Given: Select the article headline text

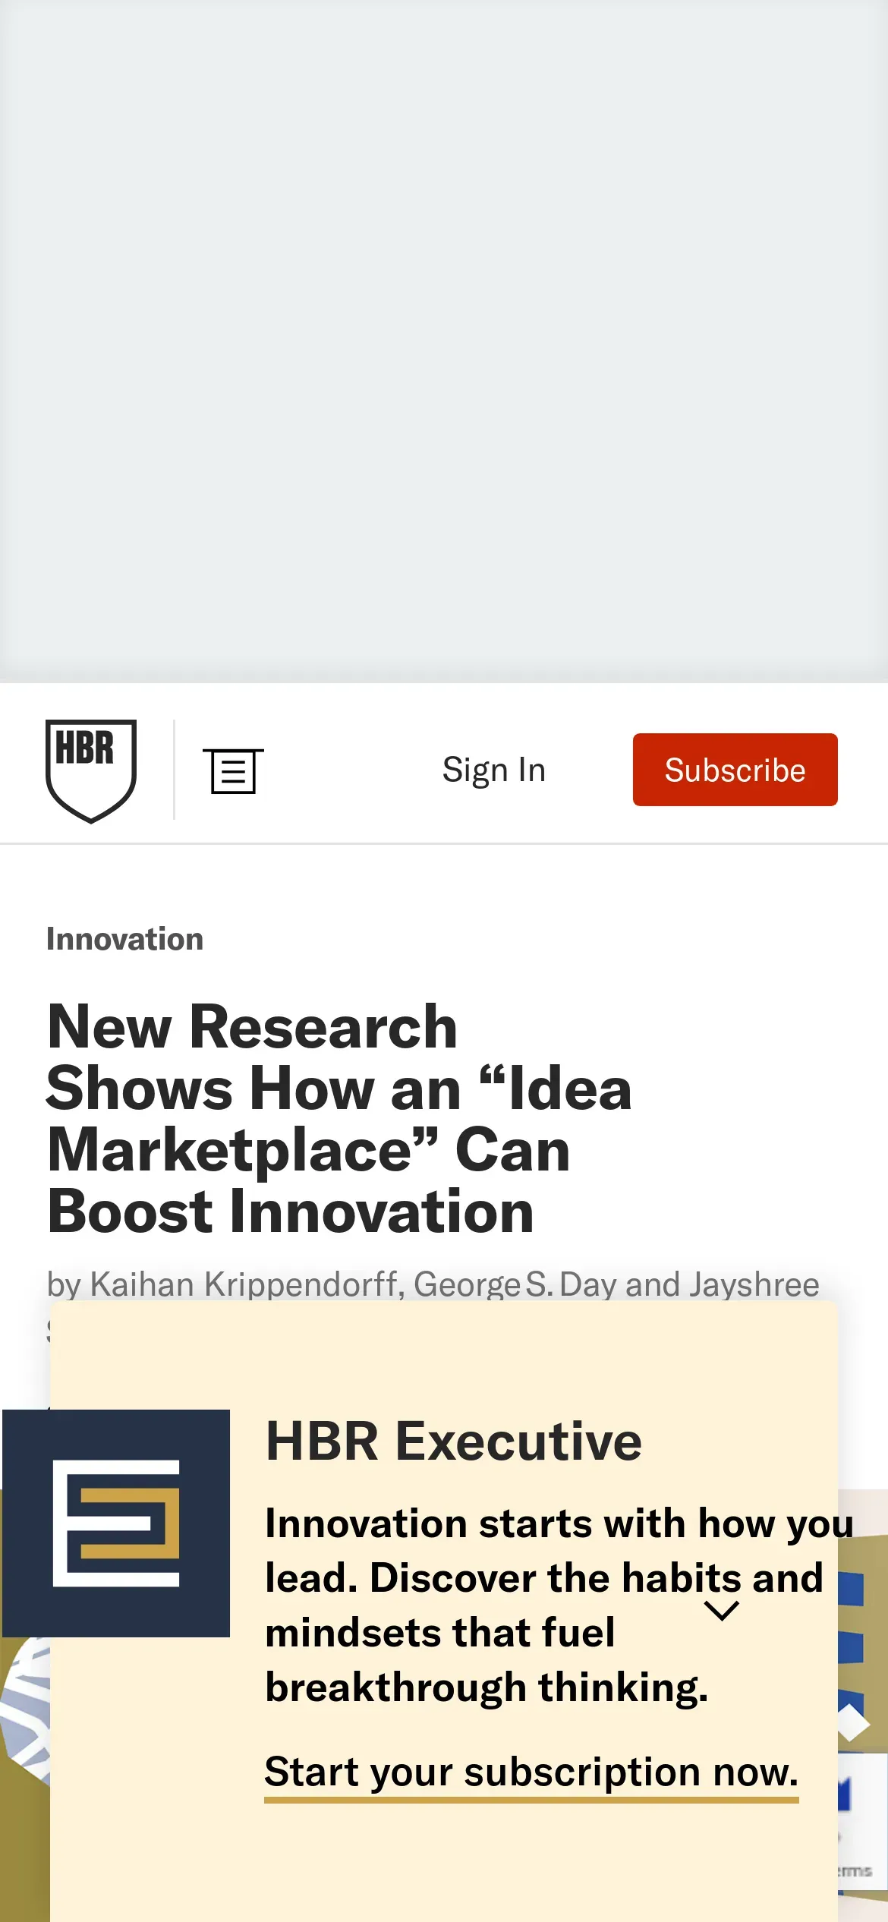Looking at the screenshot, I should 339,1119.
